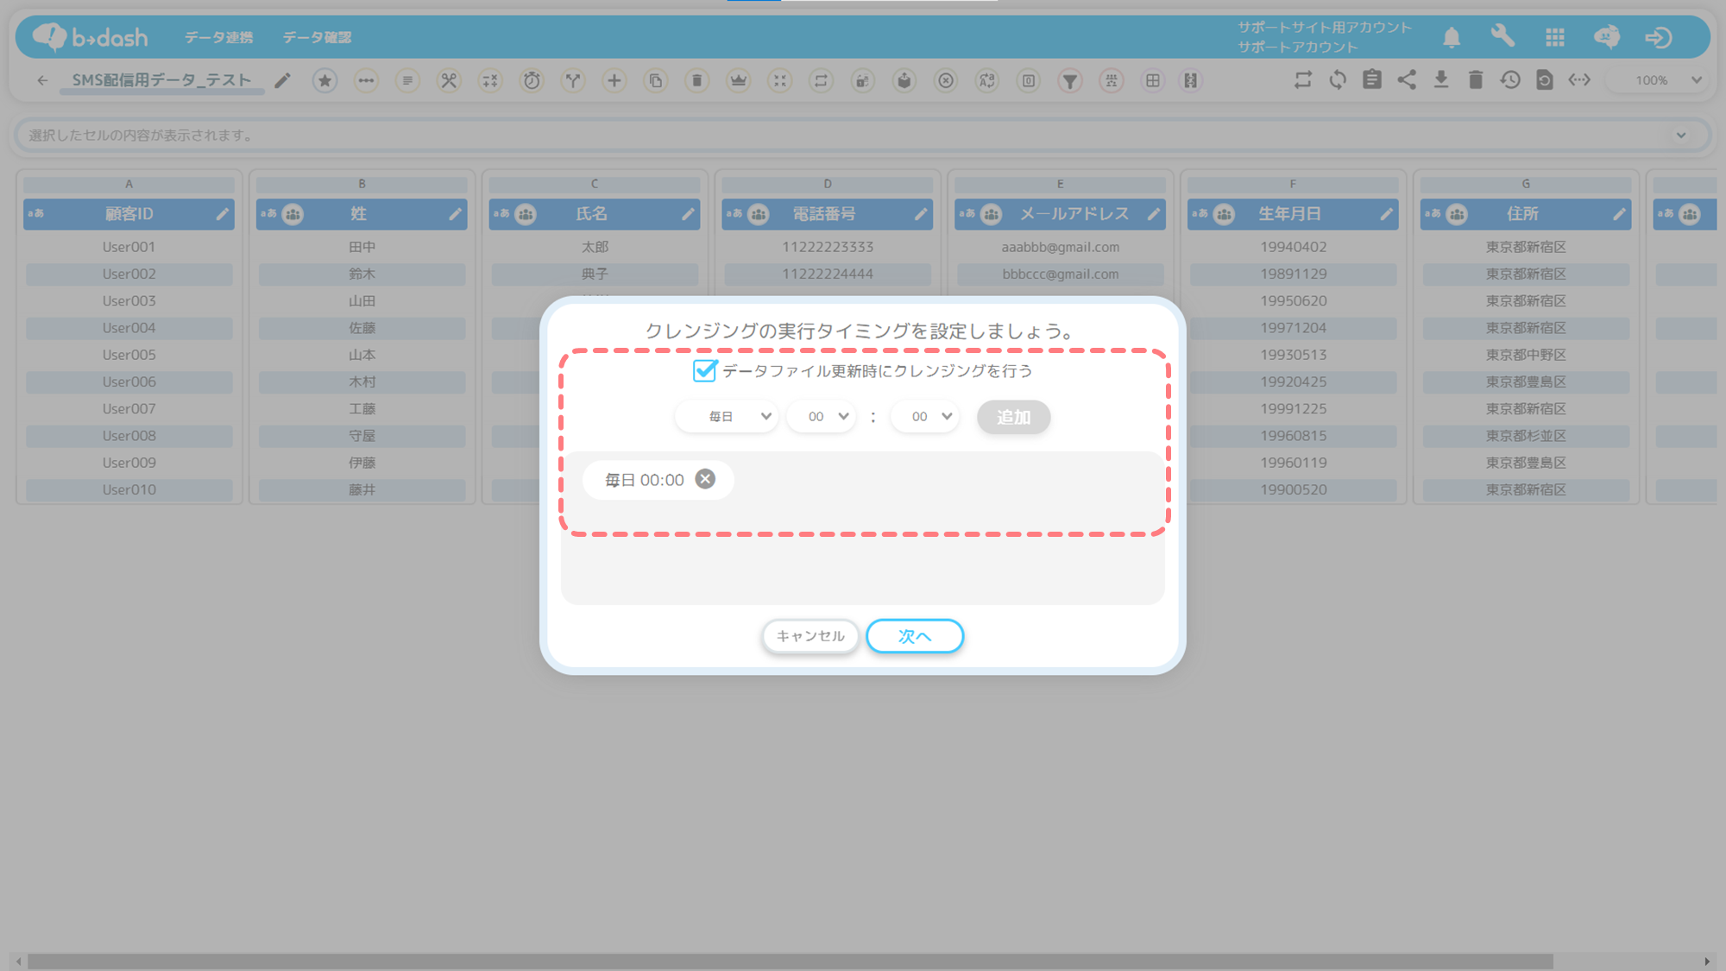The image size is (1726, 971).
Task: Click the filter funnel toolbar icon
Action: (1070, 81)
